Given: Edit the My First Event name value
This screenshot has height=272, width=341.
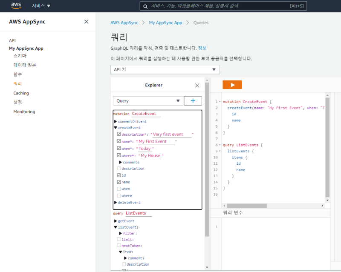Looking at the screenshot, I should click(x=156, y=141).
